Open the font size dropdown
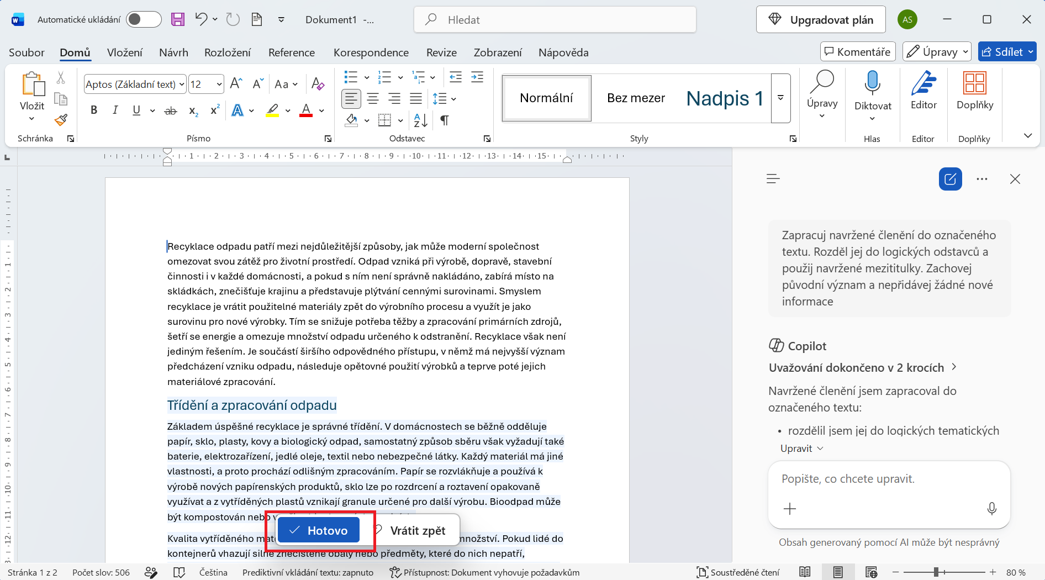The height and width of the screenshot is (580, 1045). pyautogui.click(x=219, y=85)
